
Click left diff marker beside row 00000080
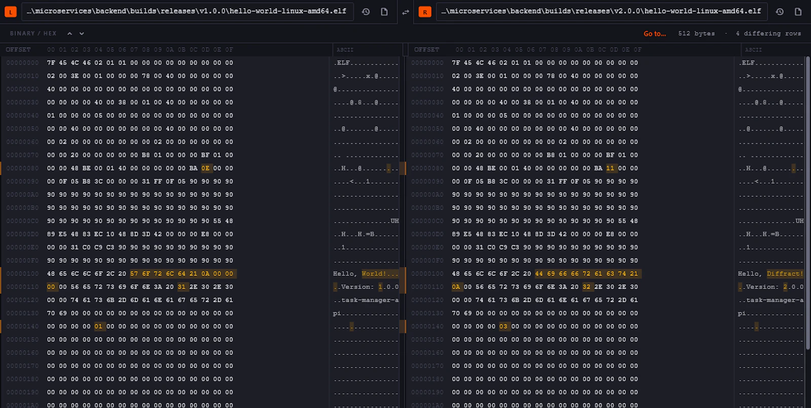click(1, 168)
